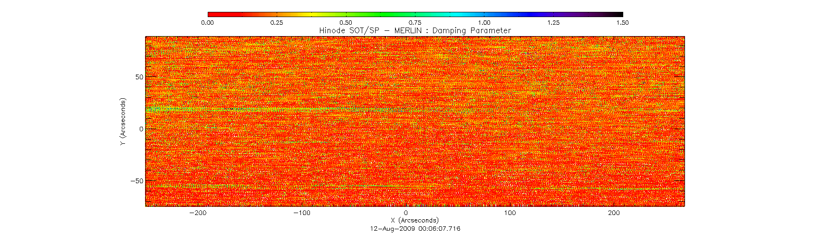
Task: Click the 0.00 colorbar label
Action: click(x=207, y=22)
